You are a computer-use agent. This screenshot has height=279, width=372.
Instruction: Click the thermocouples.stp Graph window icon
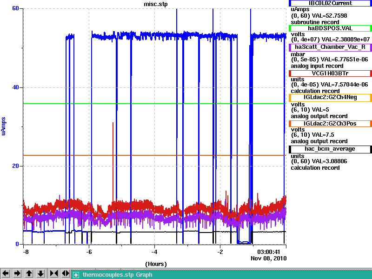[x=76, y=275]
